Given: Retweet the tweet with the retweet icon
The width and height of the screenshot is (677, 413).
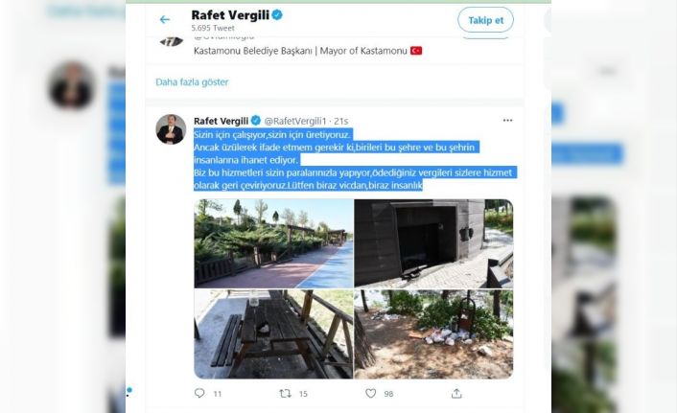Looking at the screenshot, I should coord(285,393).
